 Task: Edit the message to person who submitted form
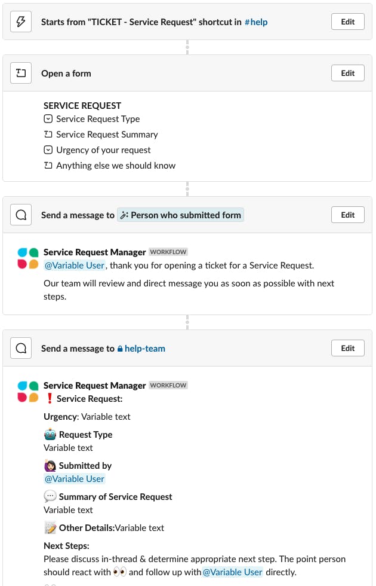tap(347, 215)
